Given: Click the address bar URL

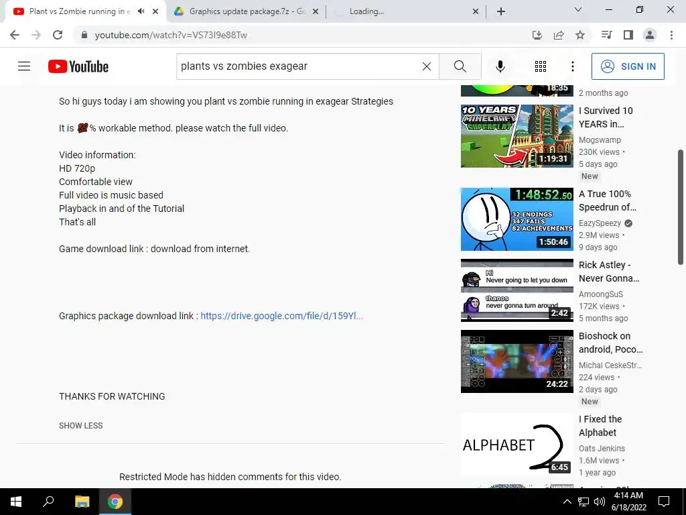Looking at the screenshot, I should tap(171, 35).
